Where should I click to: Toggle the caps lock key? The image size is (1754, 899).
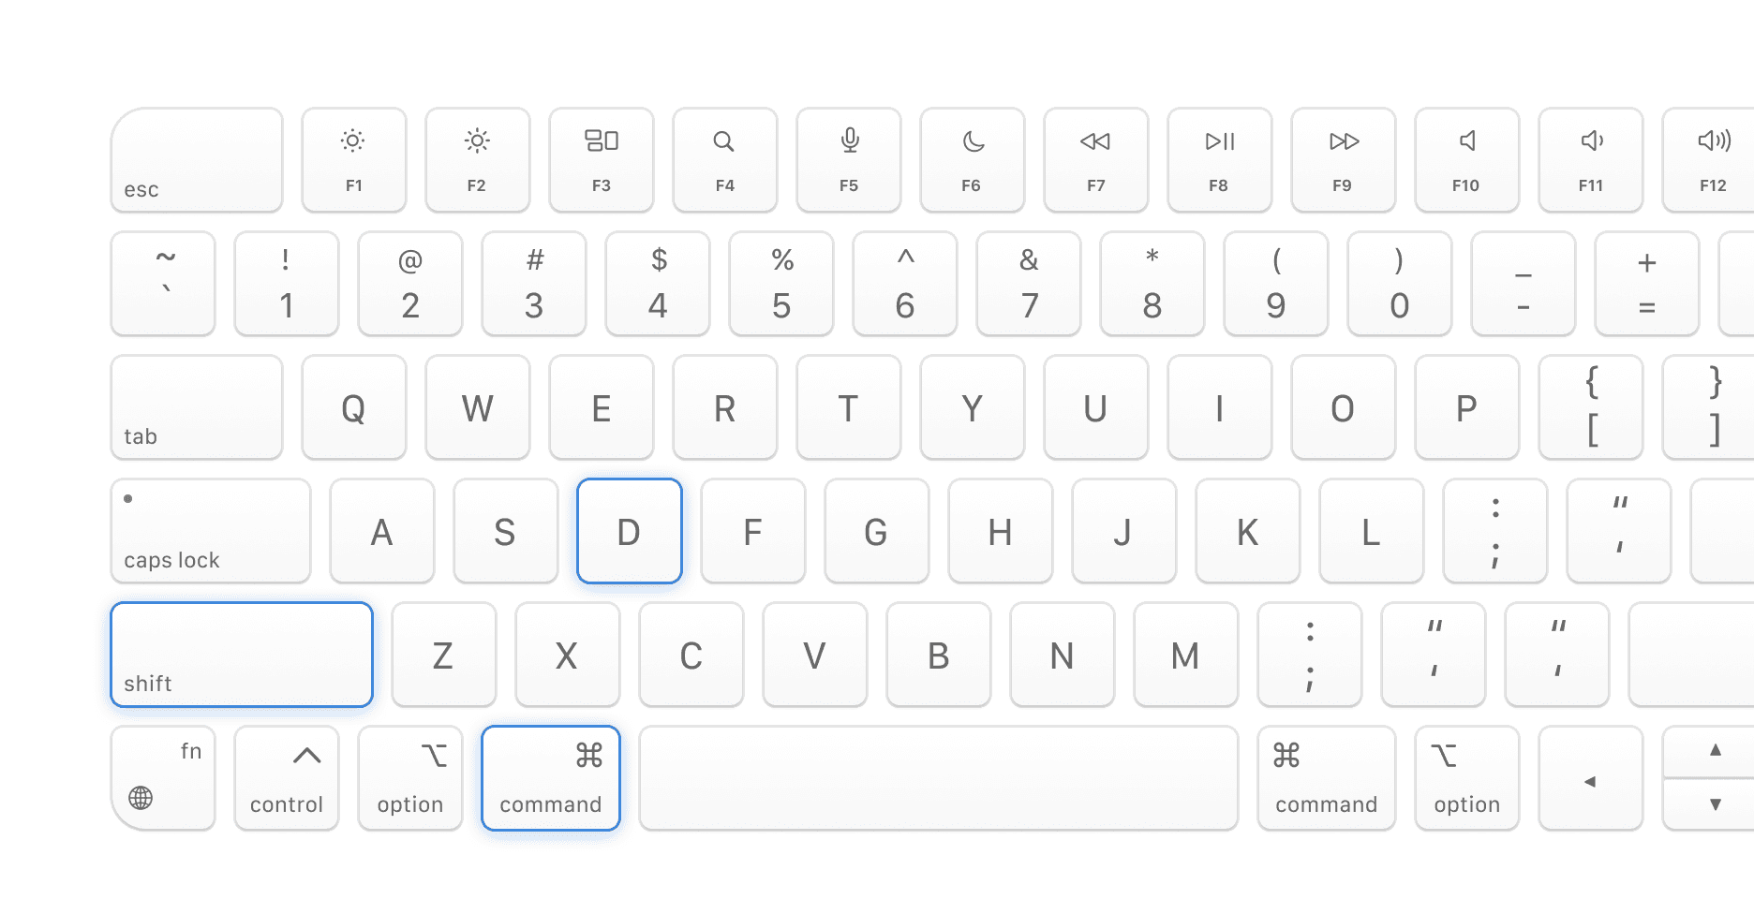coord(211,531)
